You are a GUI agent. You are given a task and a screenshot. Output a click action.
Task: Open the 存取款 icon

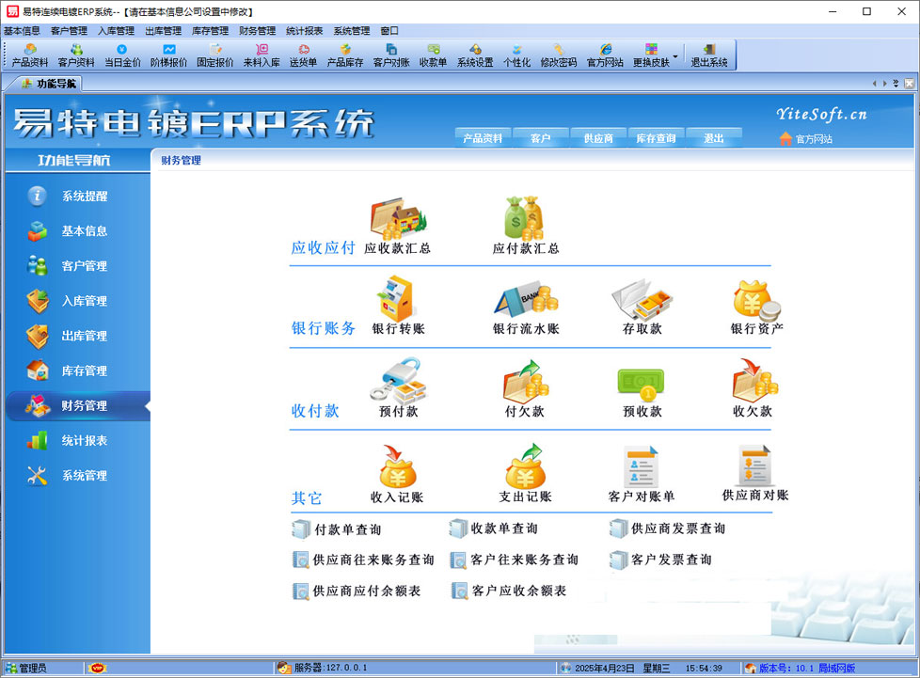(x=642, y=299)
